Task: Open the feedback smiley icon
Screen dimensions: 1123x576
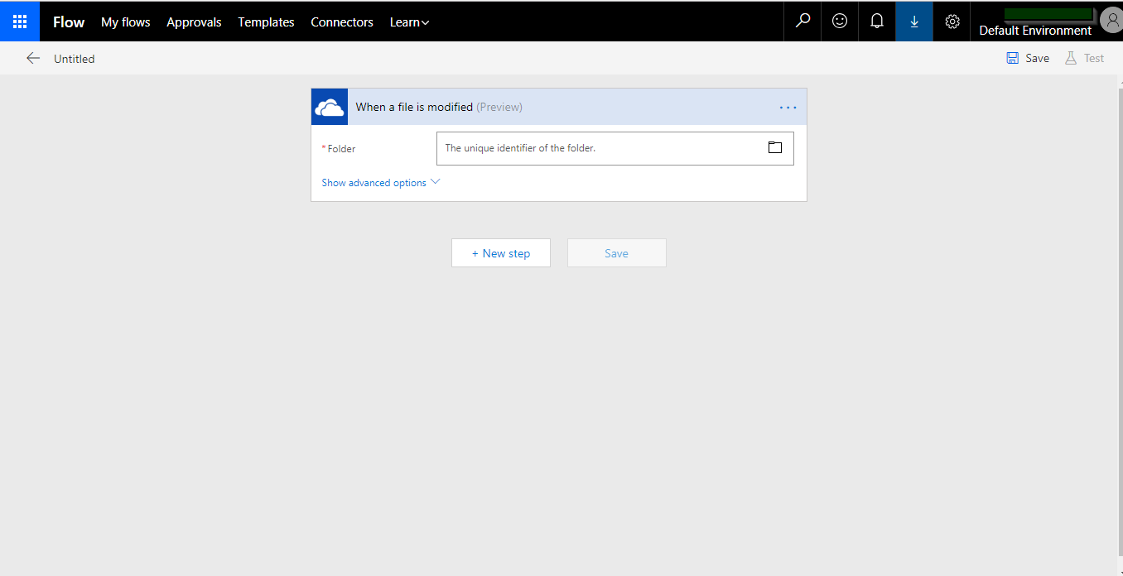Action: (x=840, y=22)
